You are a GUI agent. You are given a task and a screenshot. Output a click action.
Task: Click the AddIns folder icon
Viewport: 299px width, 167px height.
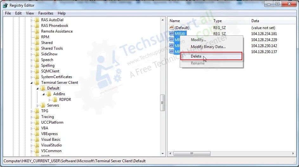coord(49,94)
